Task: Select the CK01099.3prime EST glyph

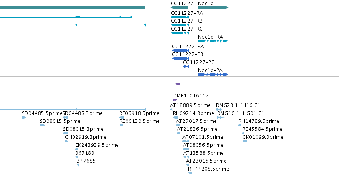Action: pos(245,141)
